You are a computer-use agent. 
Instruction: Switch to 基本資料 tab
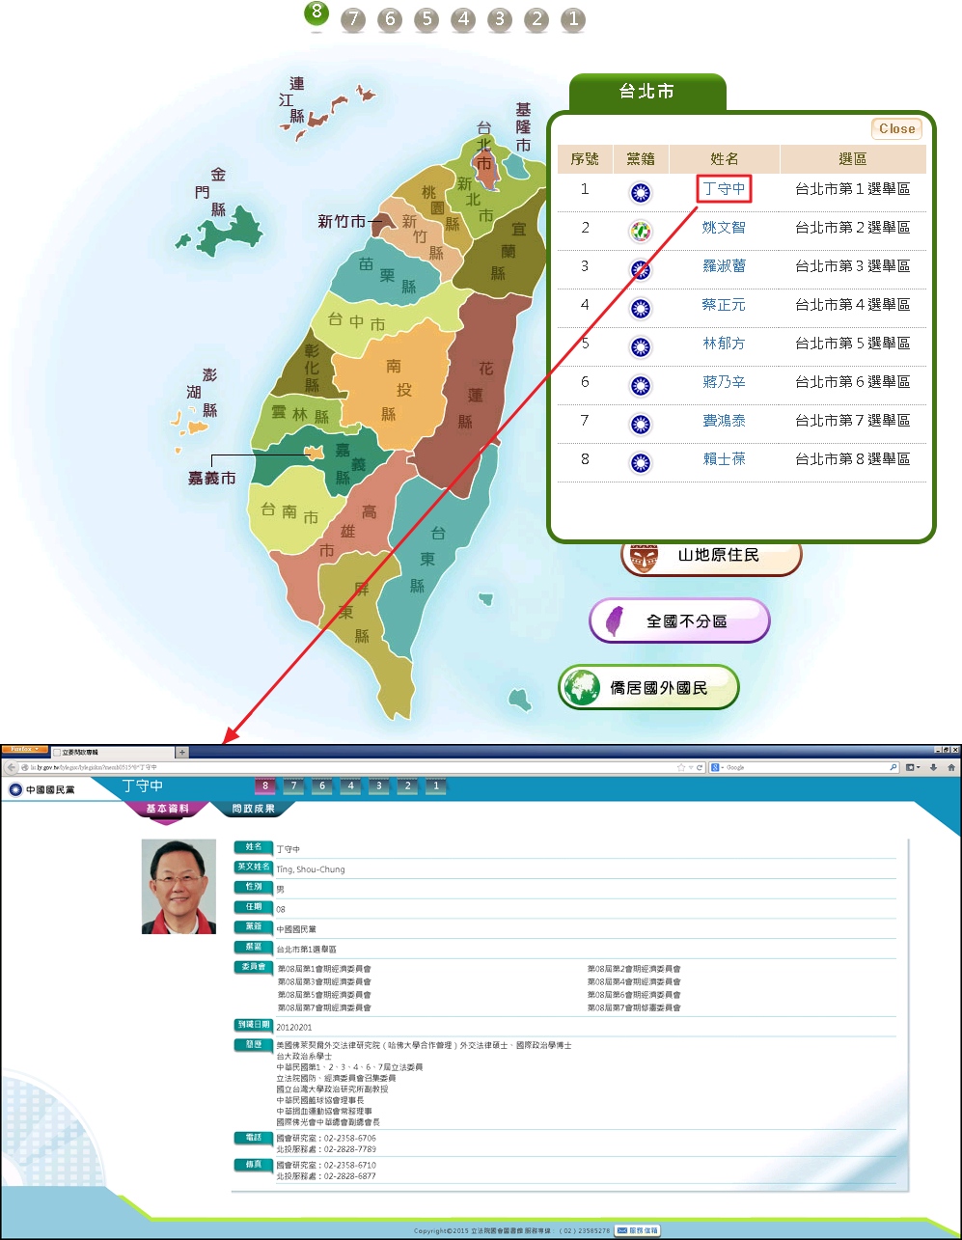tap(167, 809)
